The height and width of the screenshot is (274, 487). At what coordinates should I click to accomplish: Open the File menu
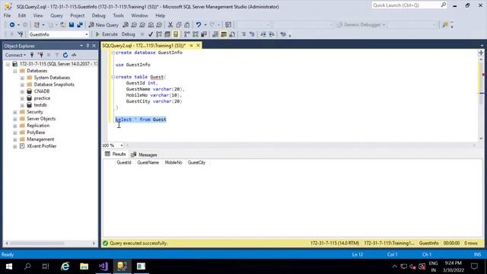coord(7,15)
